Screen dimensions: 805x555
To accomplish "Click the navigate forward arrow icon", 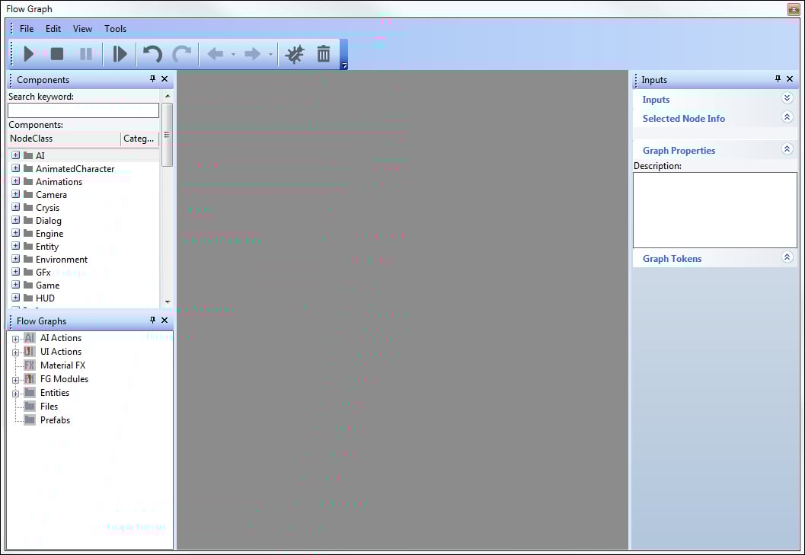I will (x=252, y=54).
